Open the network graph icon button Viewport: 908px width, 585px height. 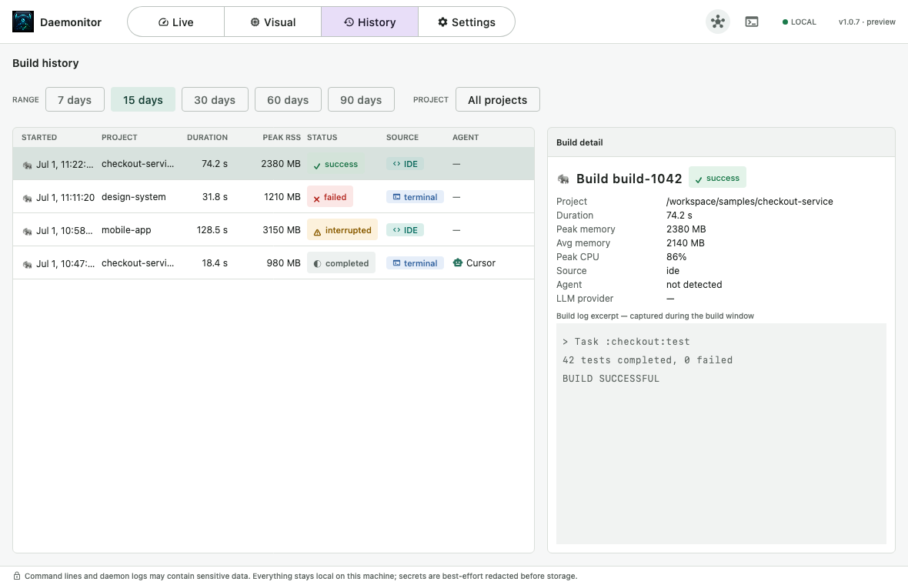[x=717, y=22]
